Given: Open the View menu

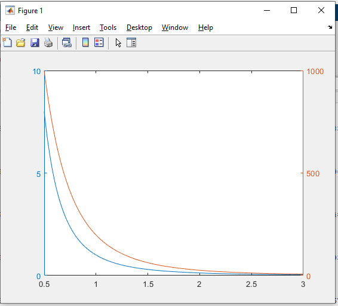Looking at the screenshot, I should [56, 27].
